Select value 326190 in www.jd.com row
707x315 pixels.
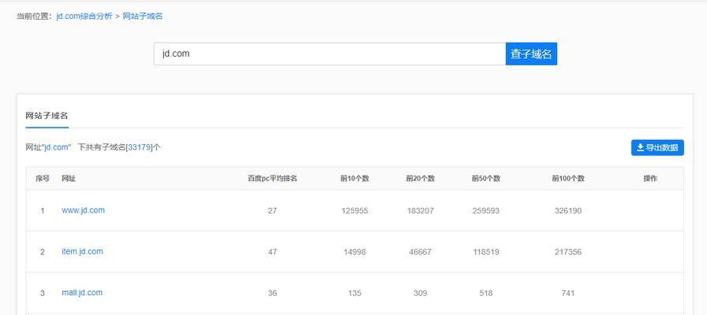pos(568,210)
